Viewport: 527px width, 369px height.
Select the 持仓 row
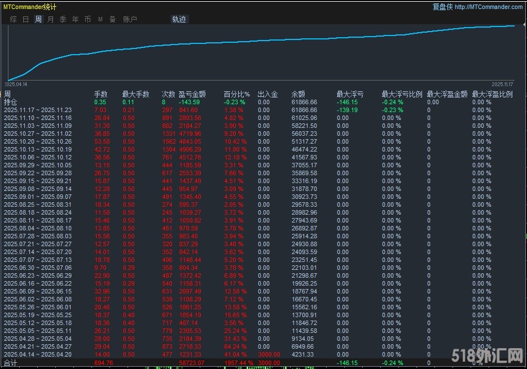[11, 102]
